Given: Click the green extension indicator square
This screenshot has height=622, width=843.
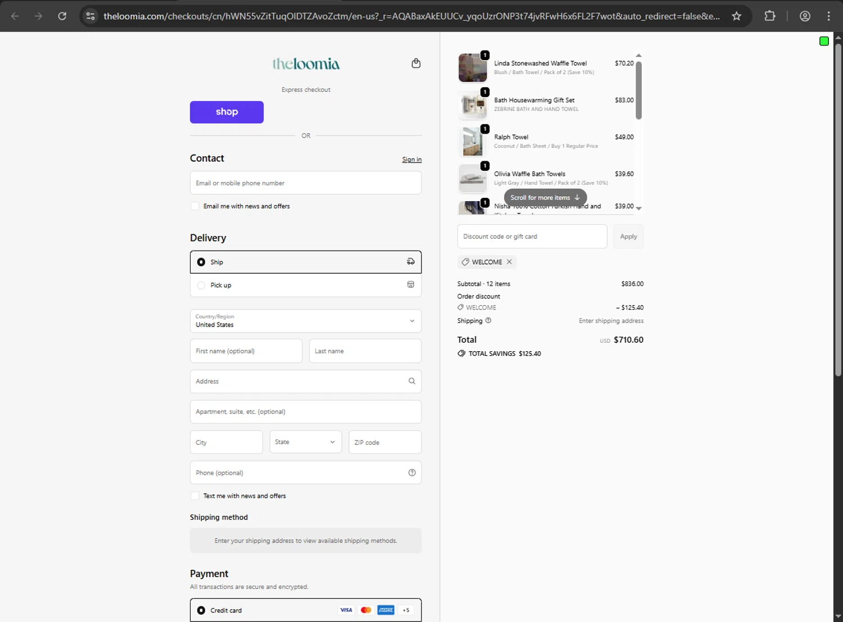Looking at the screenshot, I should coord(824,41).
